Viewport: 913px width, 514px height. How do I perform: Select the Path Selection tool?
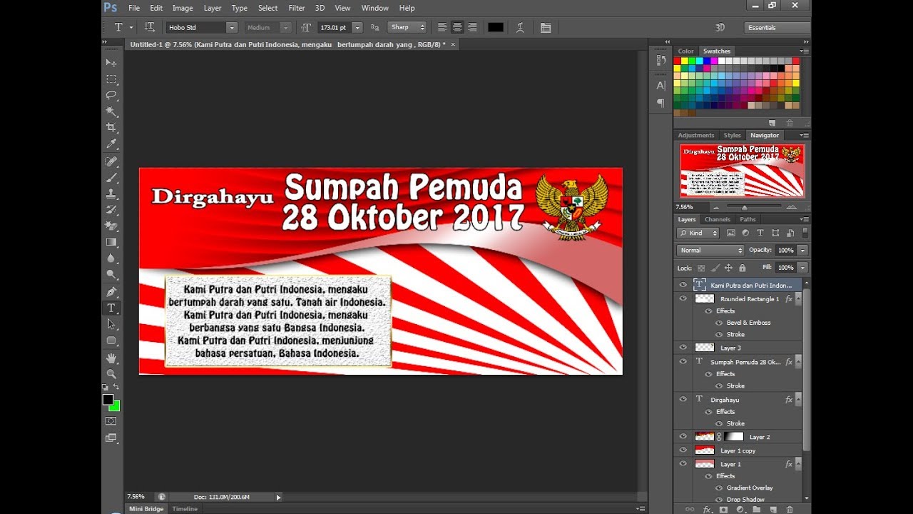coord(111,324)
